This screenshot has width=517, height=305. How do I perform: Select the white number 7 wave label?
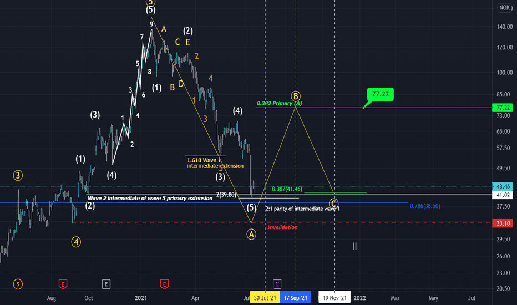pos(142,37)
